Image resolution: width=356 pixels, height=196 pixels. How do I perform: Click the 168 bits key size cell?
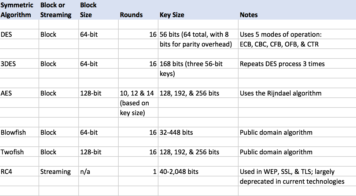[x=191, y=64]
